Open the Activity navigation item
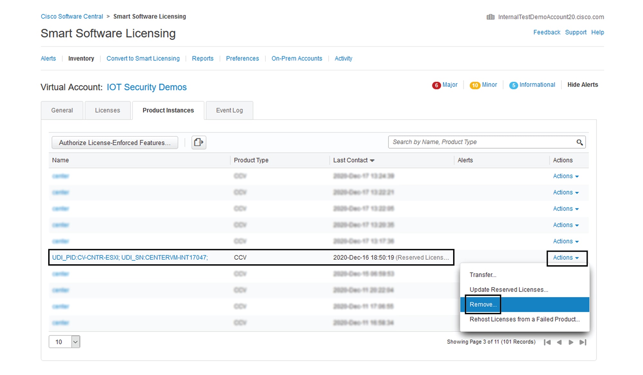Image resolution: width=643 pixels, height=375 pixels. pos(343,59)
